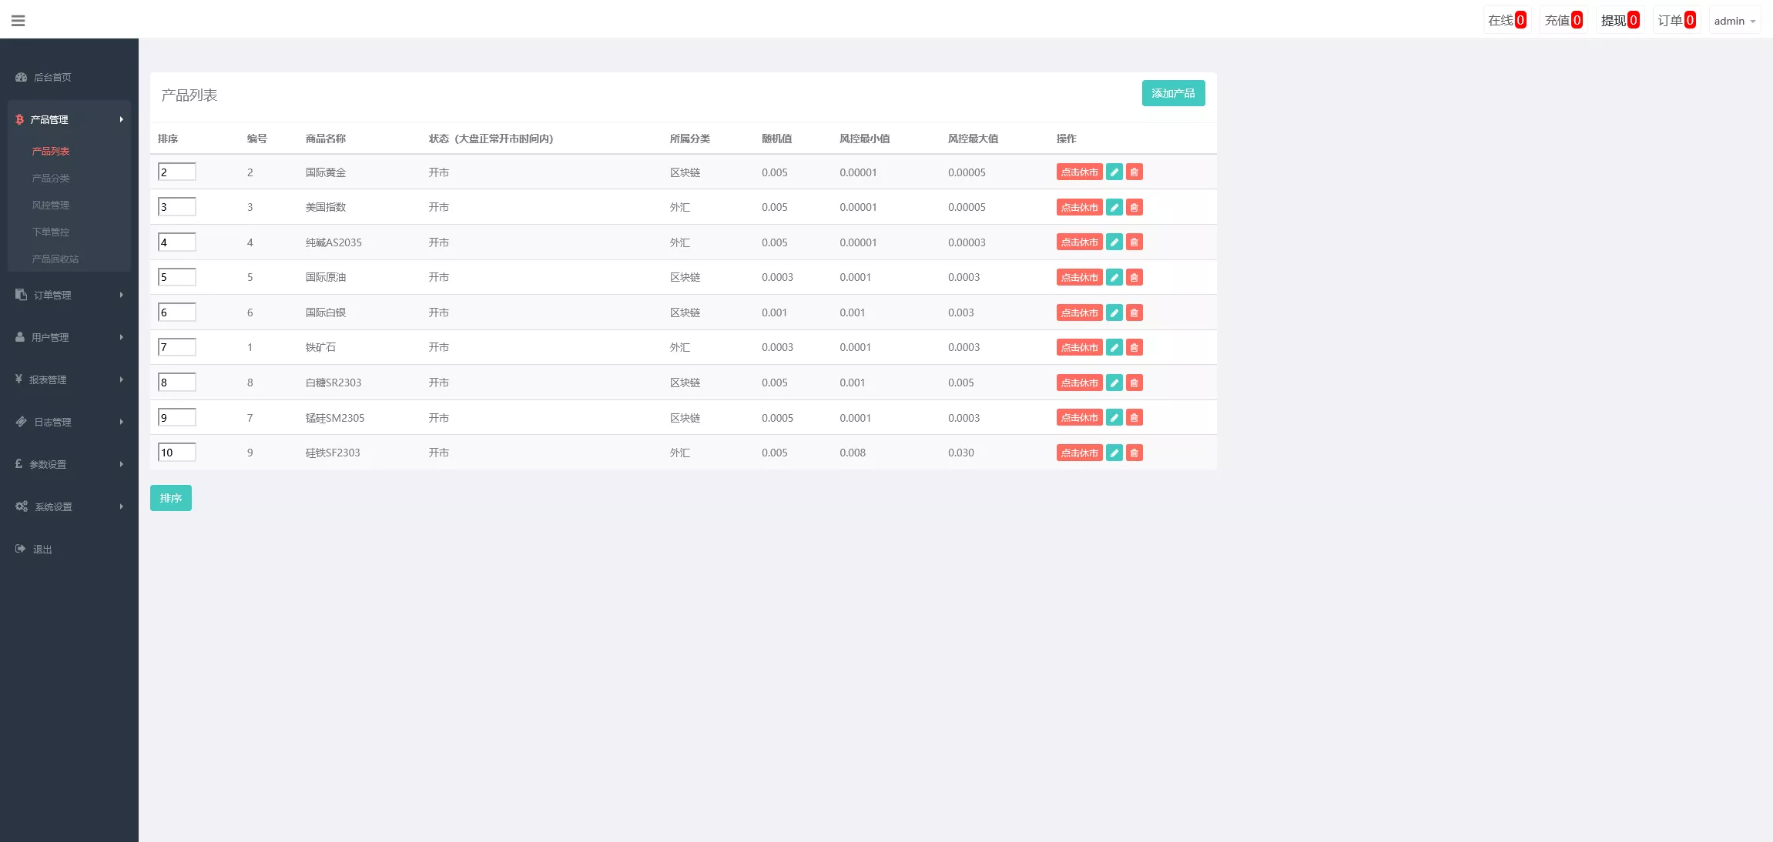Screen dimensions: 1773x842
Task: Edit the 白糖SR2303 product
Action: (x=1114, y=383)
